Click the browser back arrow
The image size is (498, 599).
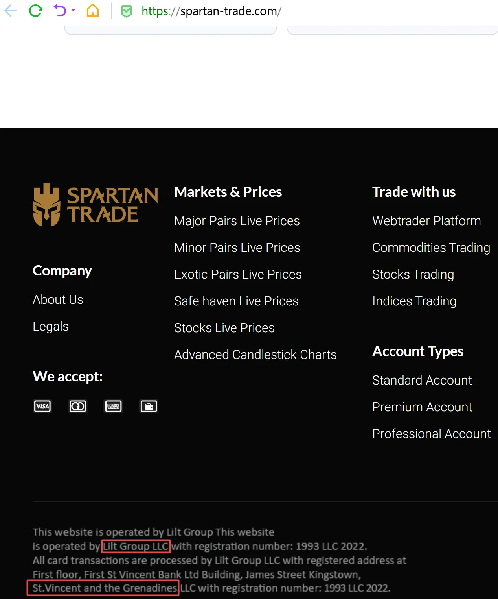[x=10, y=11]
